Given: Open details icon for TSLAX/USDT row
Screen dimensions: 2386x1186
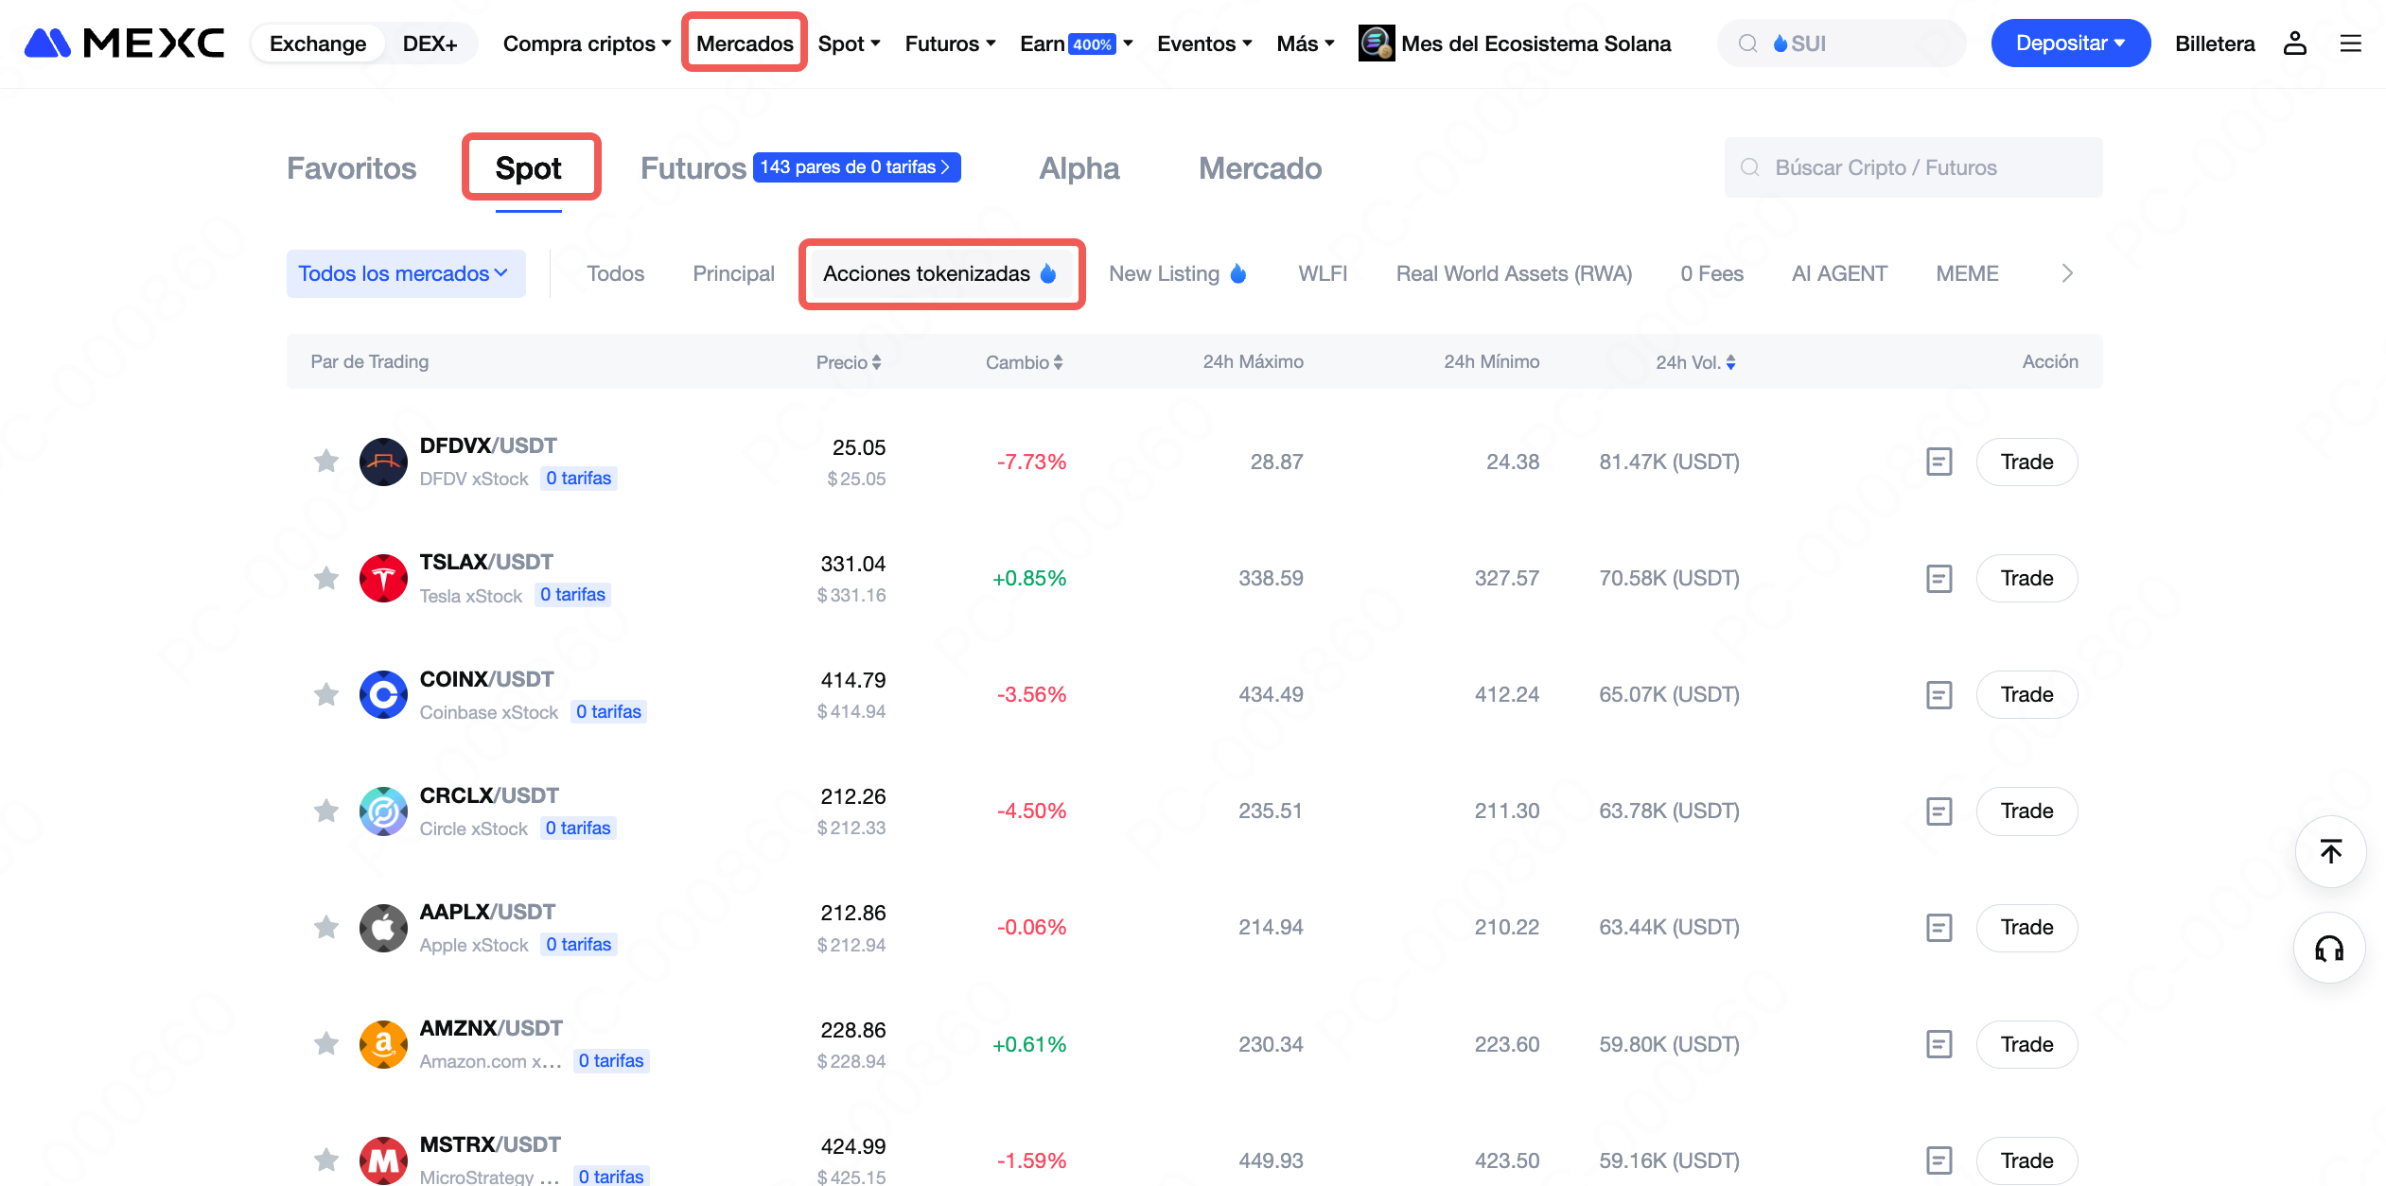Looking at the screenshot, I should click(x=1939, y=578).
